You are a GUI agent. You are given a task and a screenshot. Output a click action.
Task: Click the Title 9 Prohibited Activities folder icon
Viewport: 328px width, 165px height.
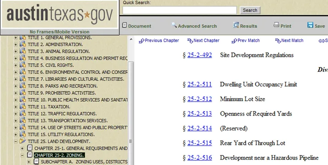pos(23,93)
